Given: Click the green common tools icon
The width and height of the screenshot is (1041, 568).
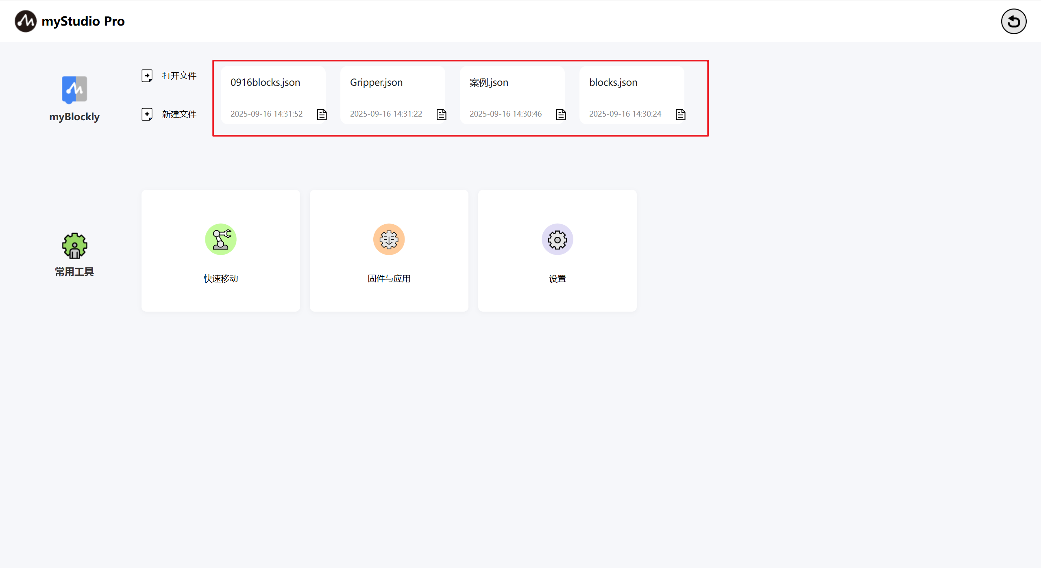Looking at the screenshot, I should tap(74, 246).
